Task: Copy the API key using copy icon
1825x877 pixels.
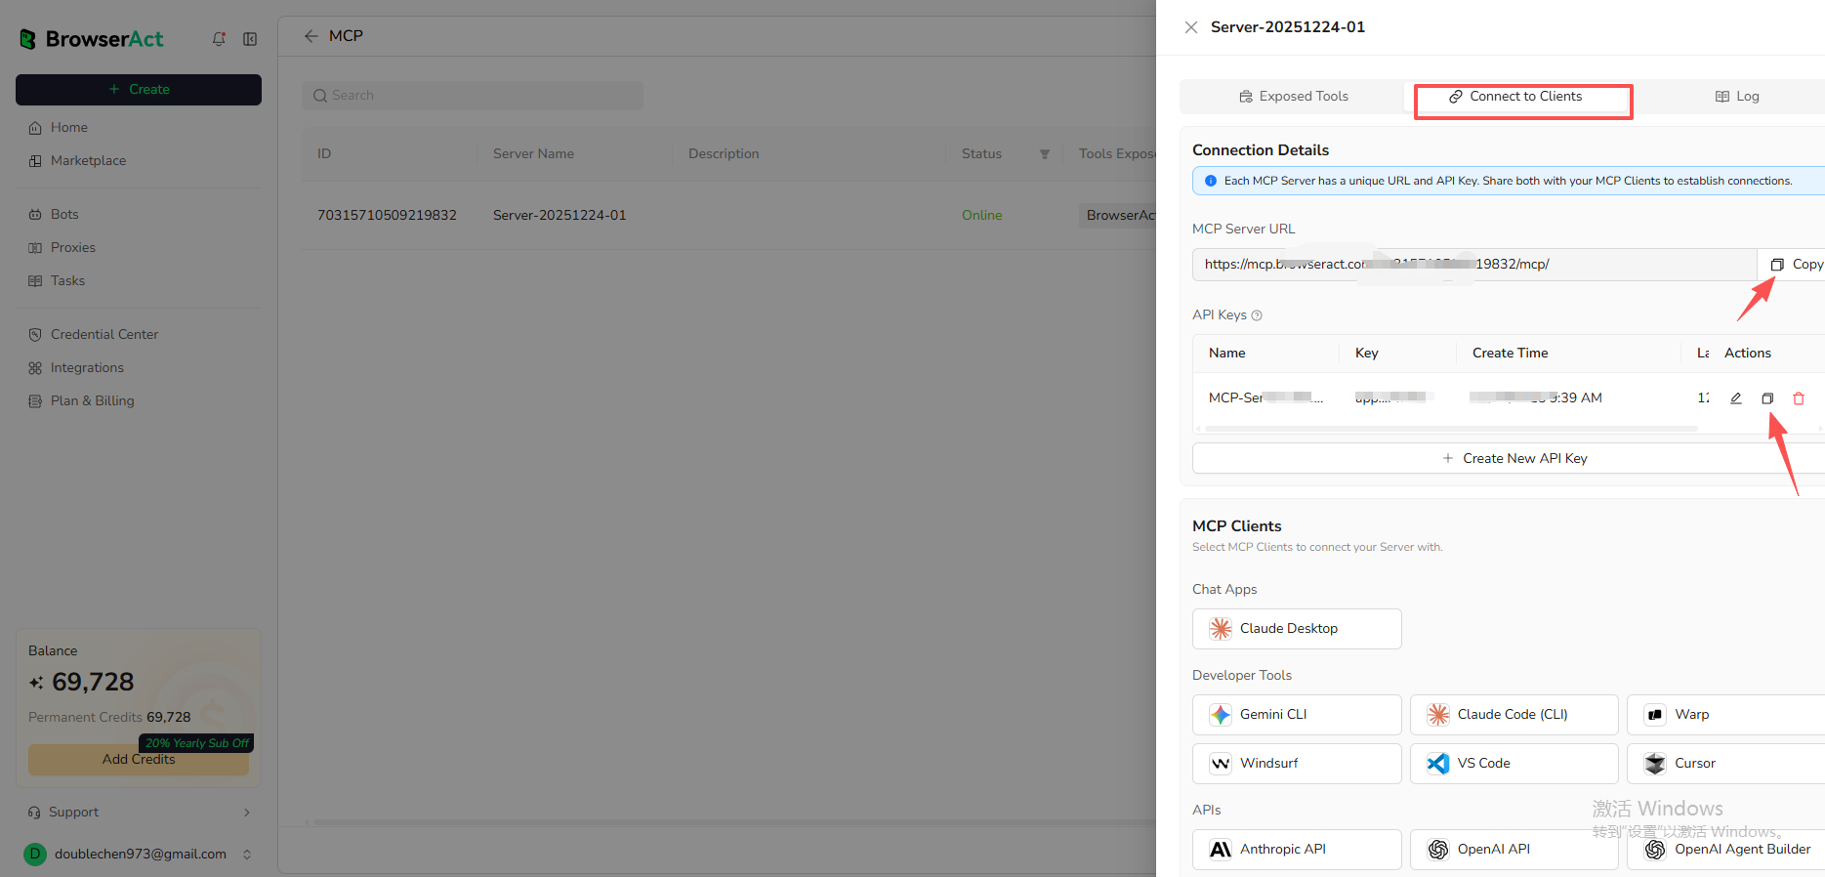Action: click(x=1767, y=398)
